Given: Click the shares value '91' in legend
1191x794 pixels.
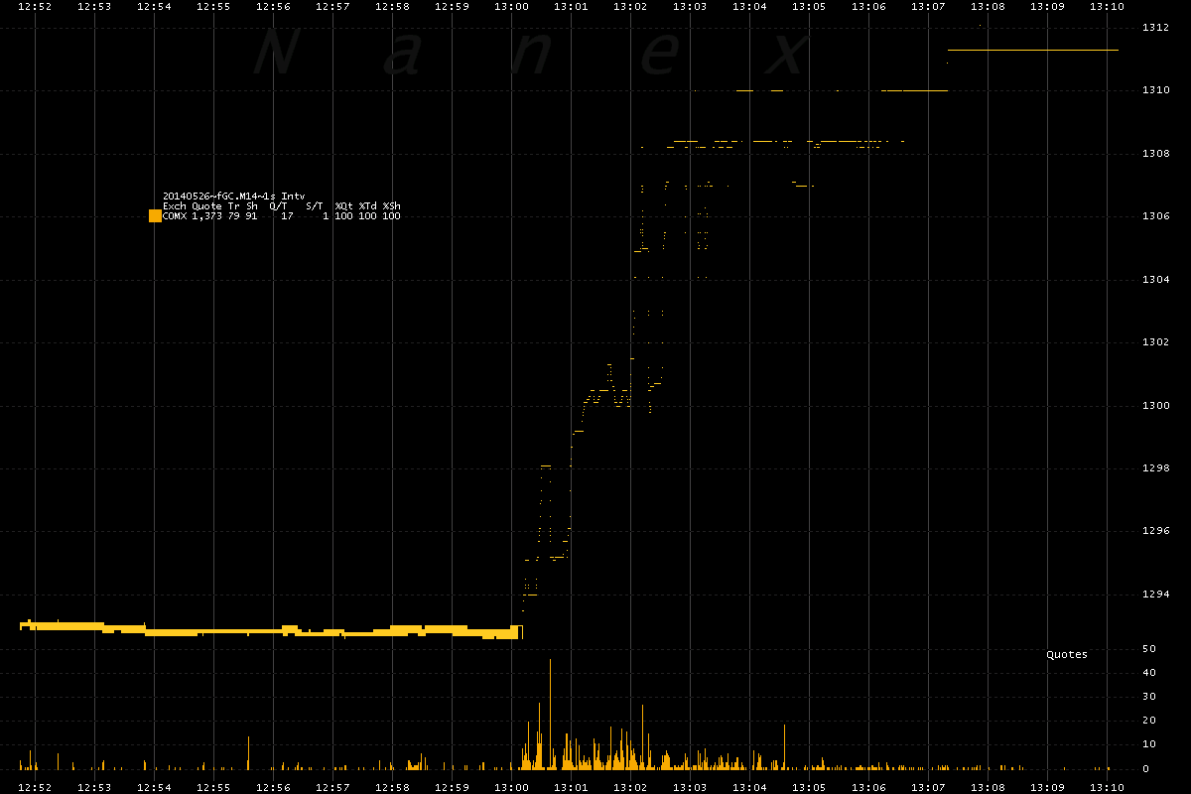Looking at the screenshot, I should tap(251, 215).
